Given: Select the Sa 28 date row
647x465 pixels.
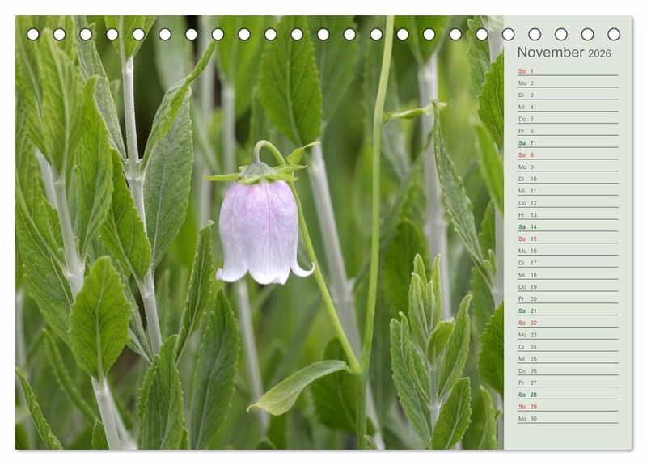Looking at the screenshot, I should point(568,394).
